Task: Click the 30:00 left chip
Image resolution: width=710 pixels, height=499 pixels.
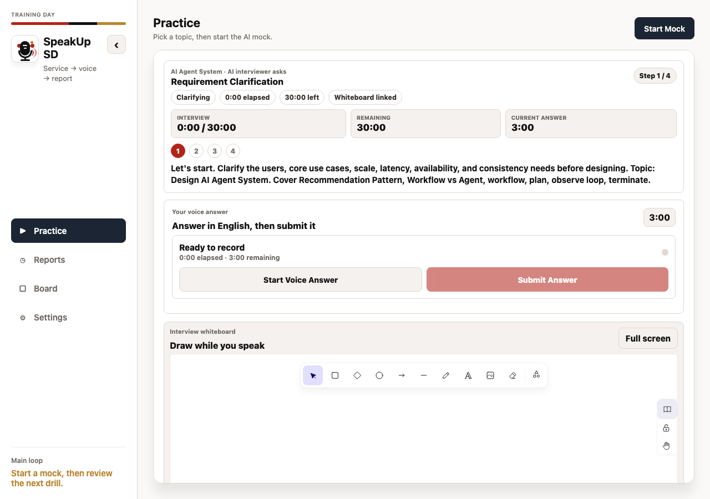Action: [302, 97]
